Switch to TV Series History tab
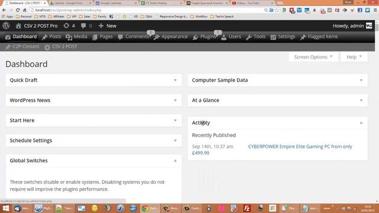 161,3
